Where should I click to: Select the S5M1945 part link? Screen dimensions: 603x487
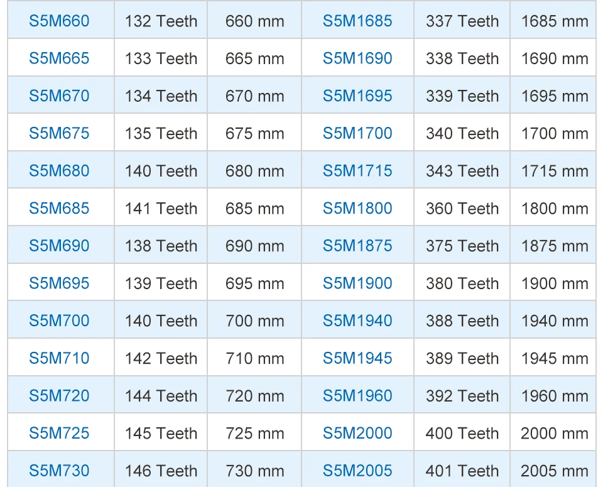point(357,358)
